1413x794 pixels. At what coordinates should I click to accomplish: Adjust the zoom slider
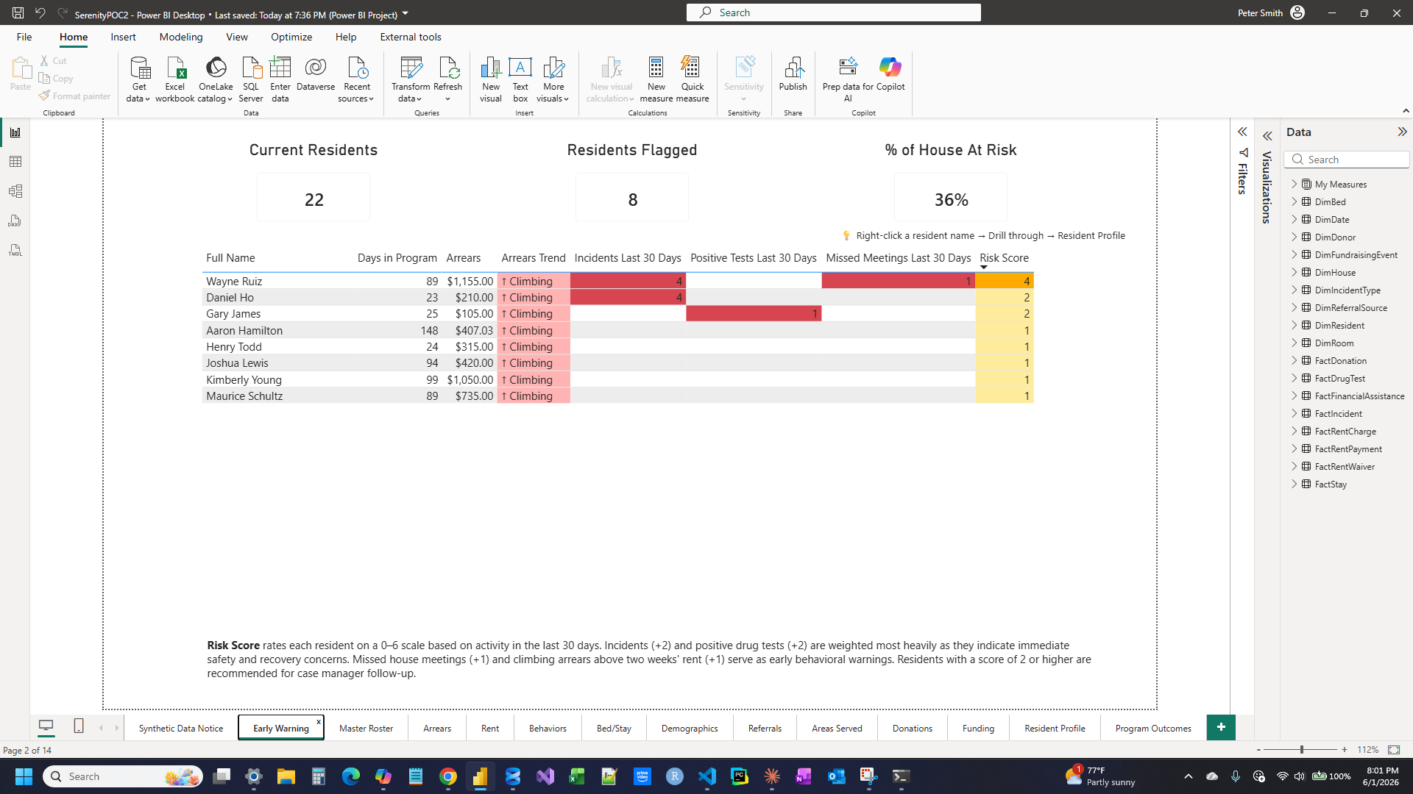click(x=1302, y=750)
